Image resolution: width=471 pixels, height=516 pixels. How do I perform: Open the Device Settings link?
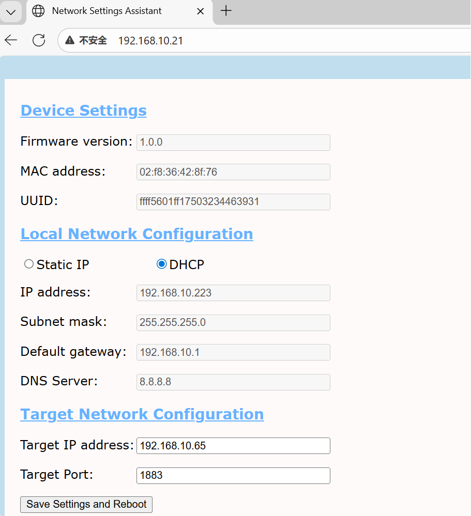tap(83, 110)
